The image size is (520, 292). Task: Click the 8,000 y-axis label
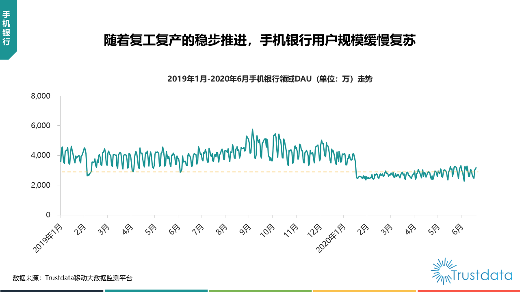coord(41,96)
